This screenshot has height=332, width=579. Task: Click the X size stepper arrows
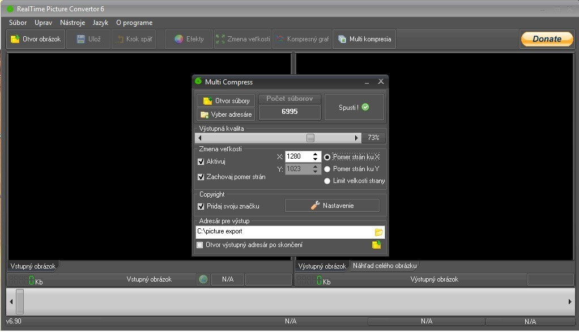pyautogui.click(x=316, y=156)
